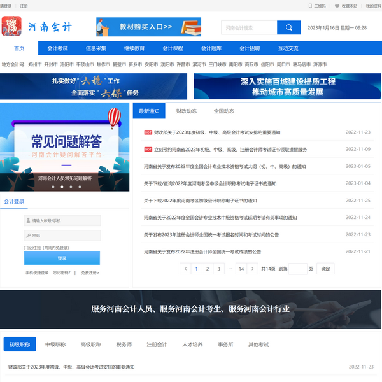Select the 中级职称 tab
The height and width of the screenshot is (382, 382).
[55, 344]
